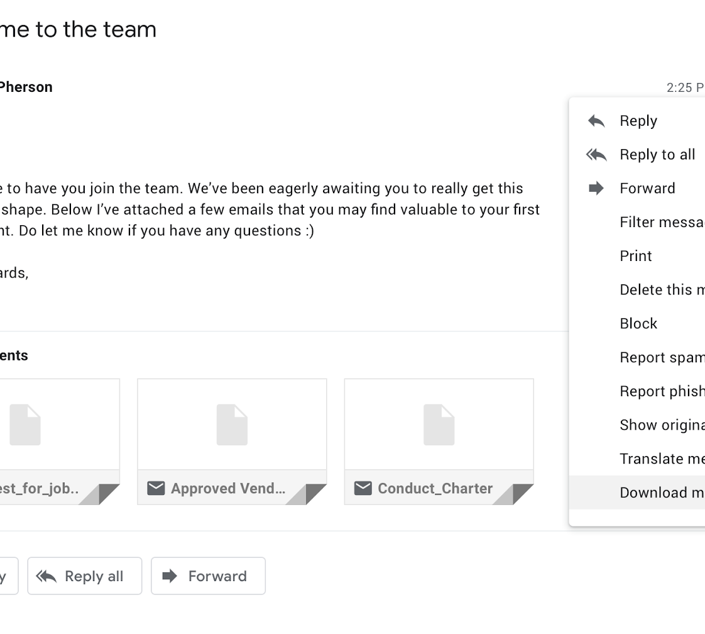Click the double-arrow icon beside Reply to all menu entry
705x634 pixels.
pos(596,155)
